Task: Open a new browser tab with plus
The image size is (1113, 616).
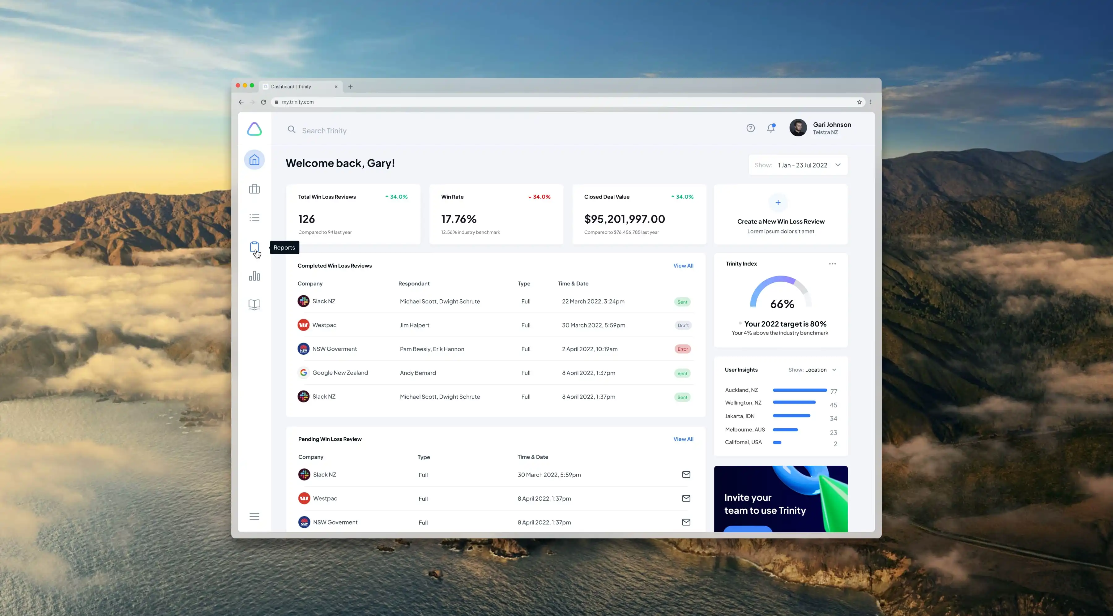Action: [350, 87]
